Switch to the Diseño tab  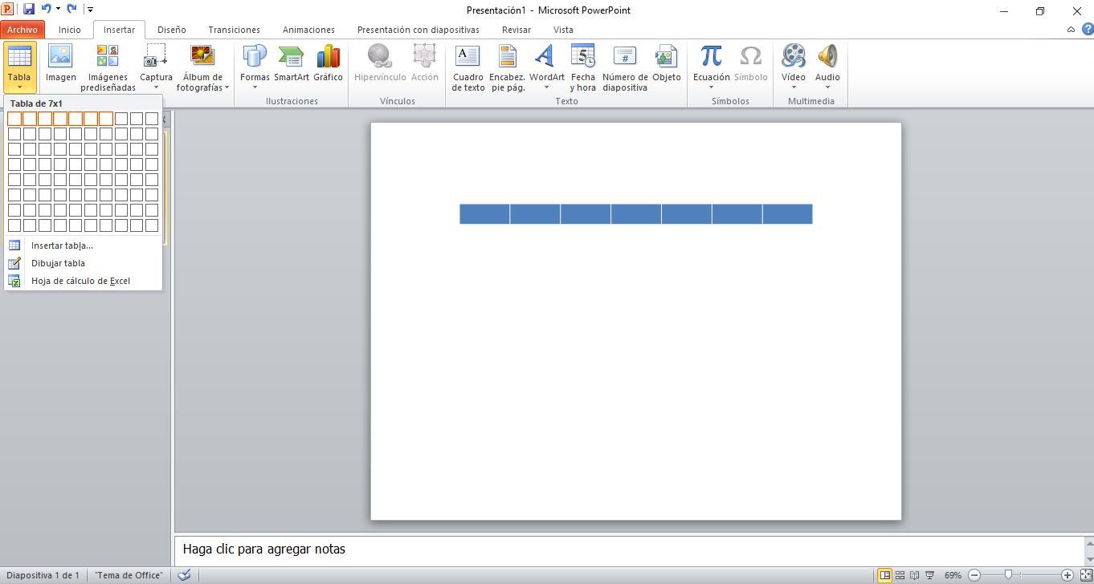pyautogui.click(x=171, y=30)
